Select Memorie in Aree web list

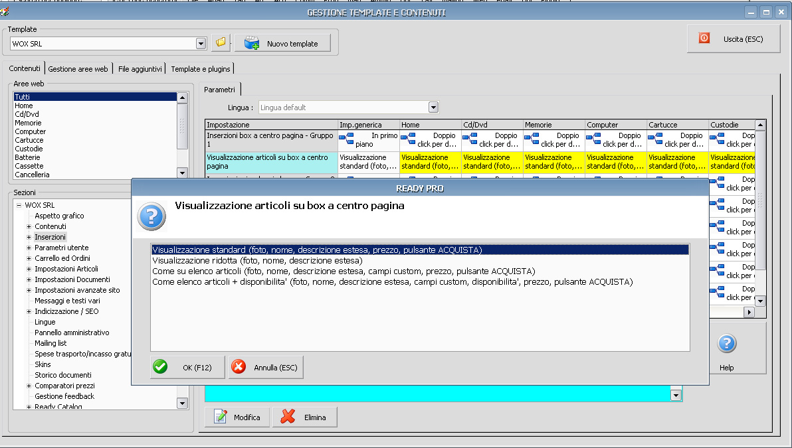tap(95, 123)
